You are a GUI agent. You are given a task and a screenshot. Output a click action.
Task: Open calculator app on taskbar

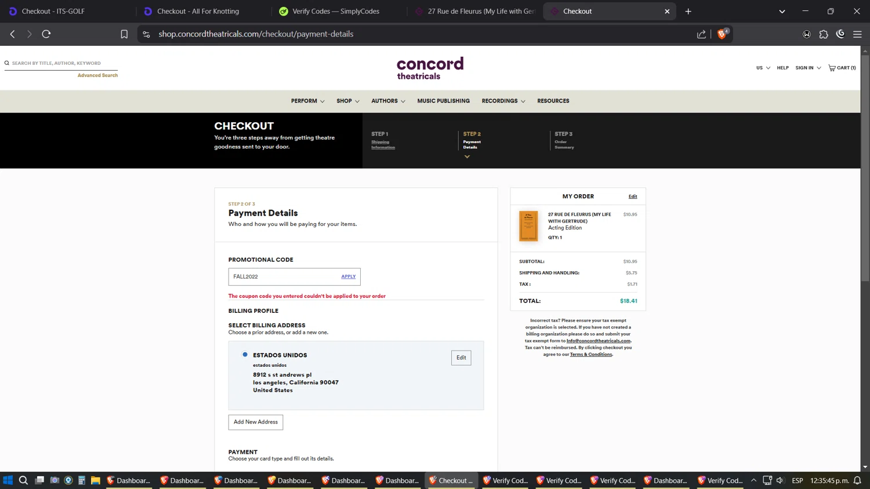82,480
